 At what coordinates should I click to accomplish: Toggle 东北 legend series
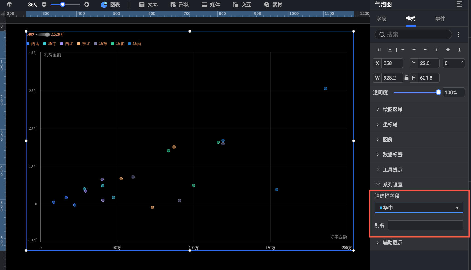pyautogui.click(x=84, y=44)
